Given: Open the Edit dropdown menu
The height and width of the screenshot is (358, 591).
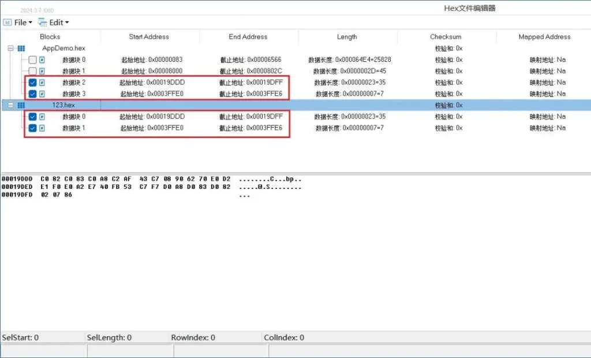Looking at the screenshot, I should [x=54, y=23].
